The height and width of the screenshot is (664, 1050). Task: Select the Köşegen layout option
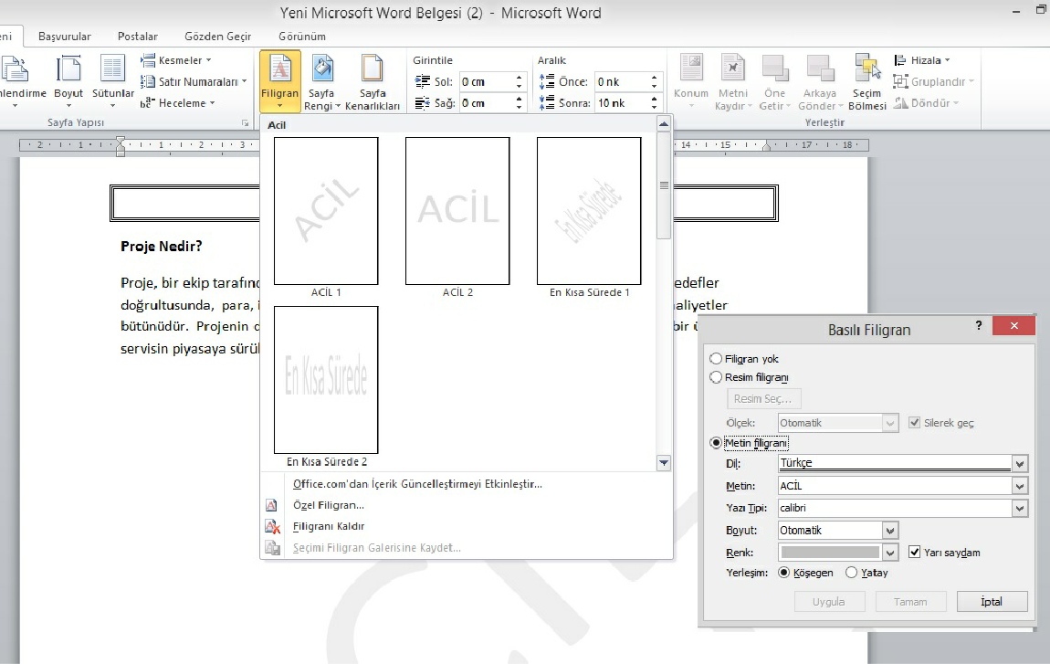(784, 573)
